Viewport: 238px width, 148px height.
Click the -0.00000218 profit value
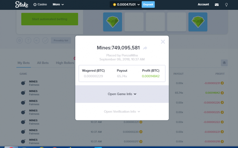tap(212, 141)
